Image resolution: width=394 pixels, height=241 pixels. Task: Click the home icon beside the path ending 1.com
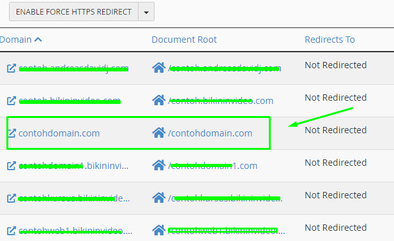click(159, 165)
